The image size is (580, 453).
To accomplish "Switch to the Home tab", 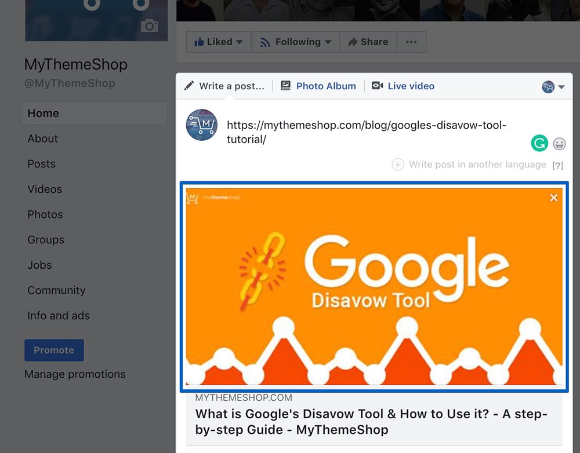I will 43,113.
